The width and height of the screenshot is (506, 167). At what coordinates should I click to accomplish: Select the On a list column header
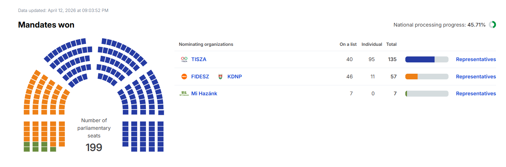(348, 44)
